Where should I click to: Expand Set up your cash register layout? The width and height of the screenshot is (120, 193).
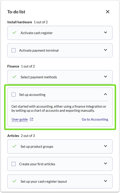point(105,181)
